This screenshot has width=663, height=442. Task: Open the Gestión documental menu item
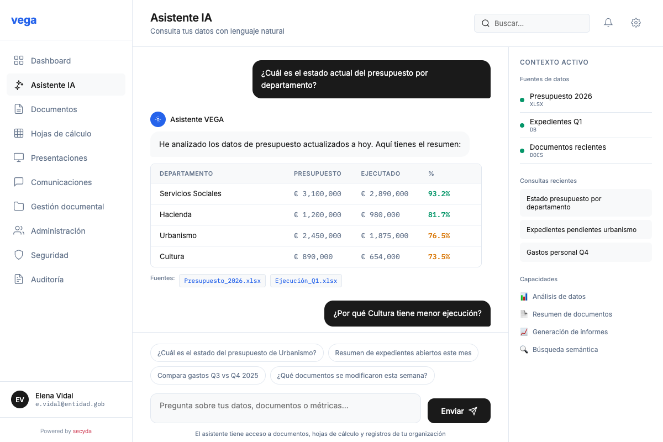[x=67, y=207]
